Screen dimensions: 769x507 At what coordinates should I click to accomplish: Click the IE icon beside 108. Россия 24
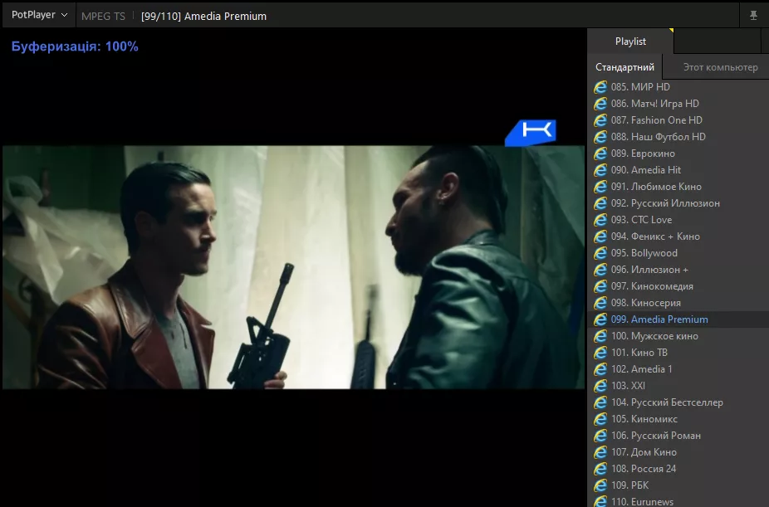[600, 470]
